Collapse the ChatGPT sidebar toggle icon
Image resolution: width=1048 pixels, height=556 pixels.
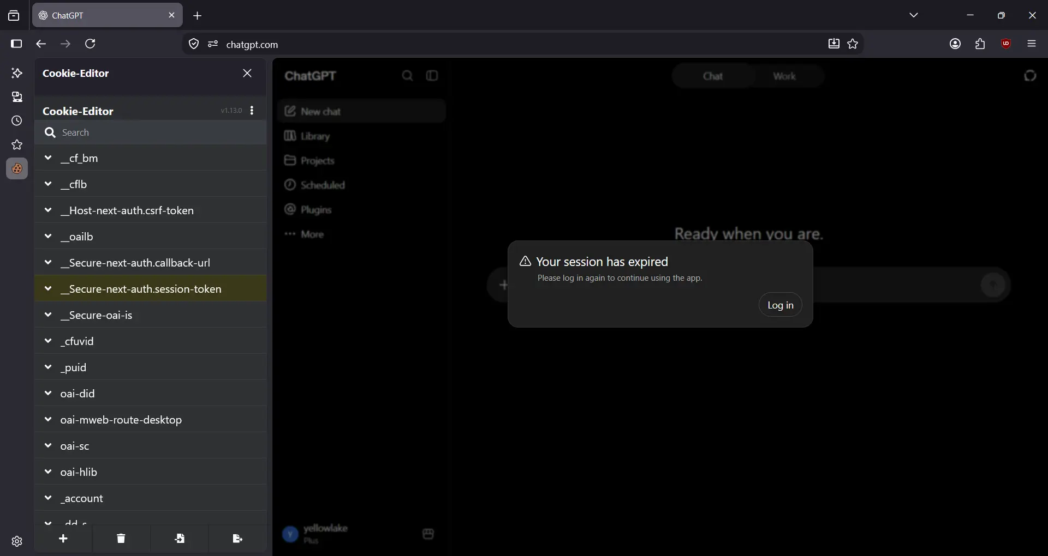pos(432,76)
